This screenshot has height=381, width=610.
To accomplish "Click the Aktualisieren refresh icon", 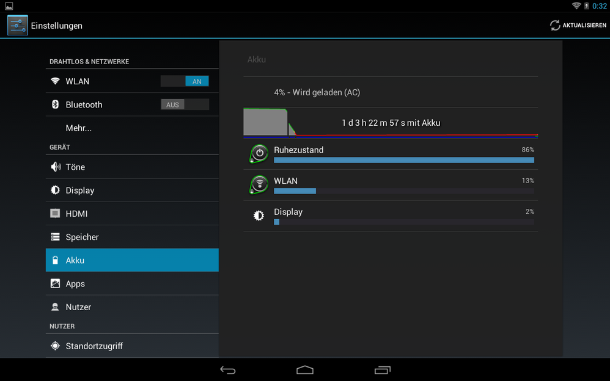I will click(555, 26).
